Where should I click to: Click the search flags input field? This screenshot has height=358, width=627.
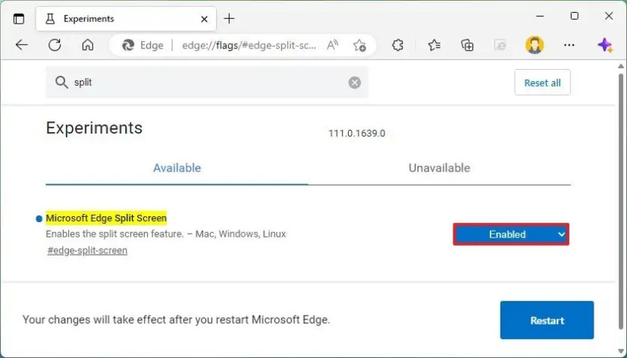205,83
